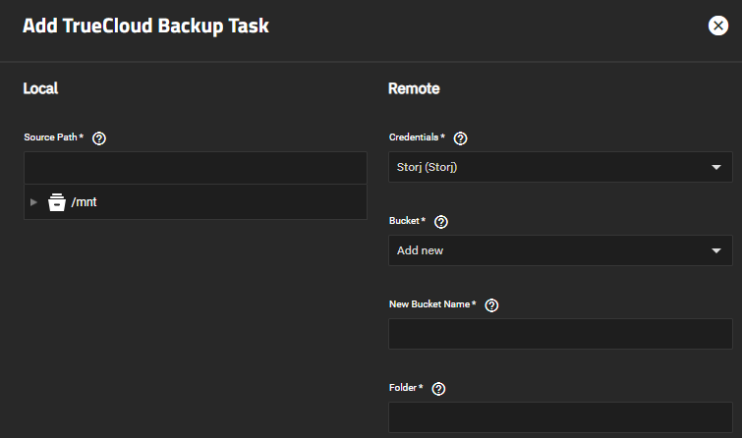
Task: Click into the New Bucket Name field
Action: [x=560, y=334]
